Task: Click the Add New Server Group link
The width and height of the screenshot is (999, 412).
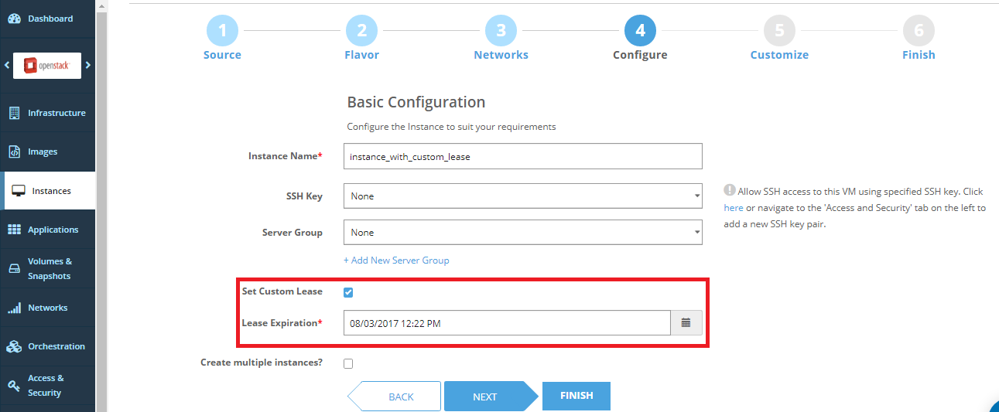Action: 396,260
